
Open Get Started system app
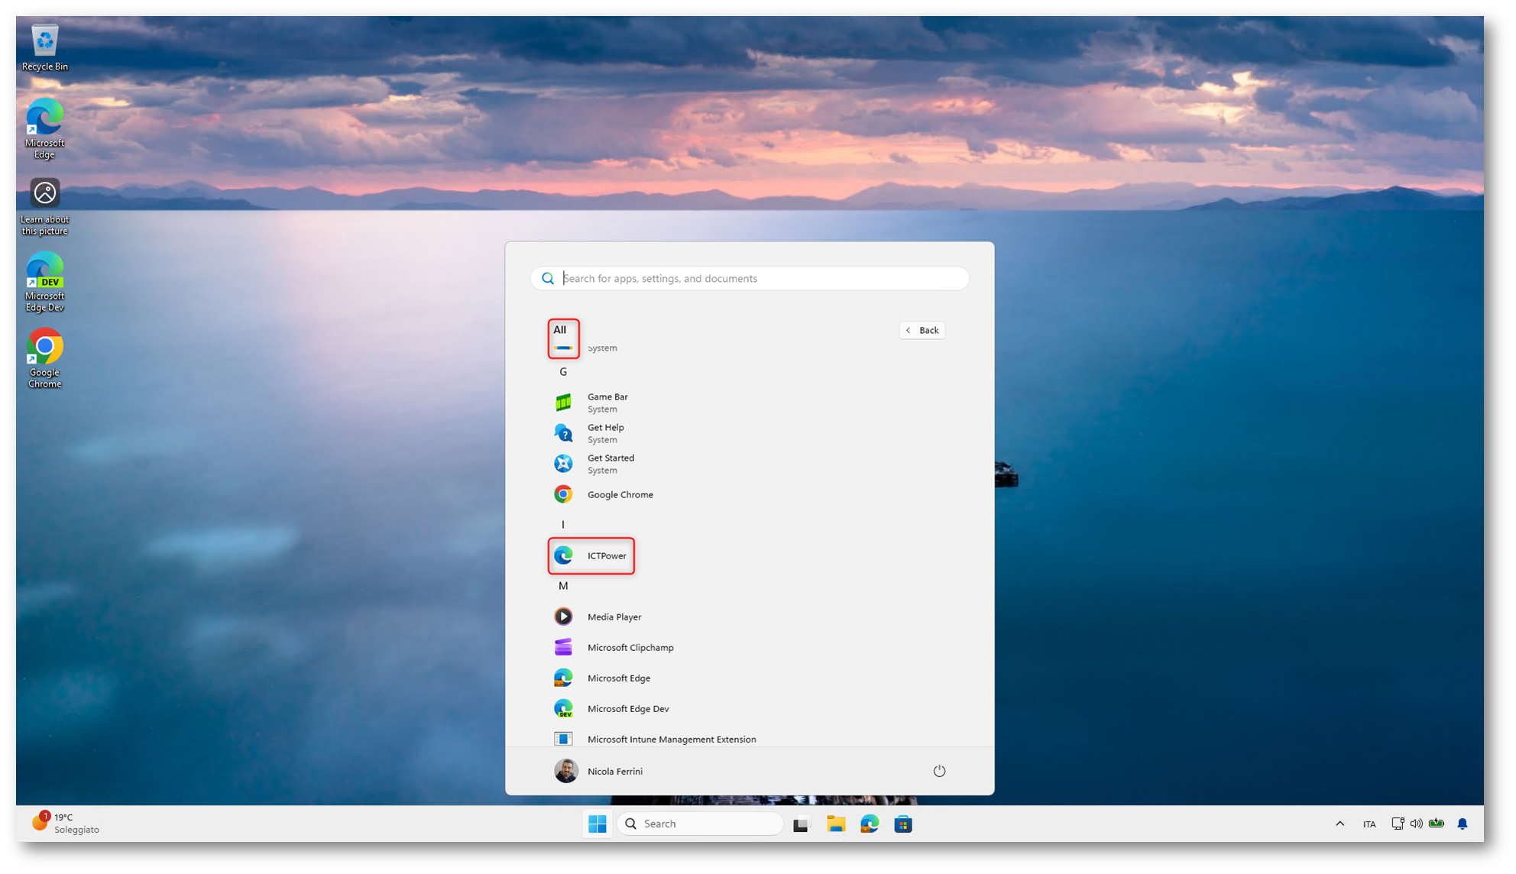[x=610, y=463]
